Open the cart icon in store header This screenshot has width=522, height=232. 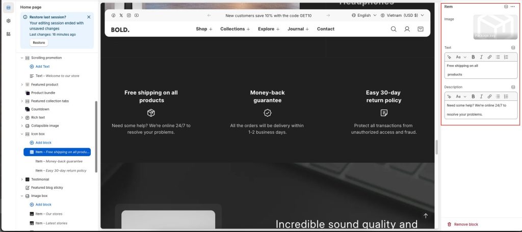pyautogui.click(x=420, y=29)
